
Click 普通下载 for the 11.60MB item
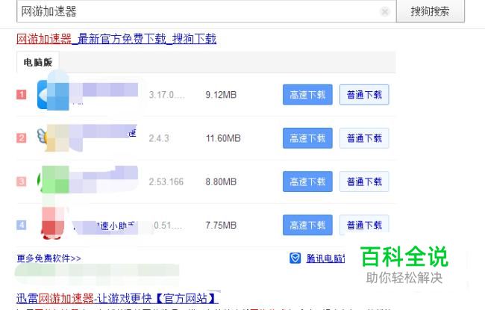(x=364, y=138)
